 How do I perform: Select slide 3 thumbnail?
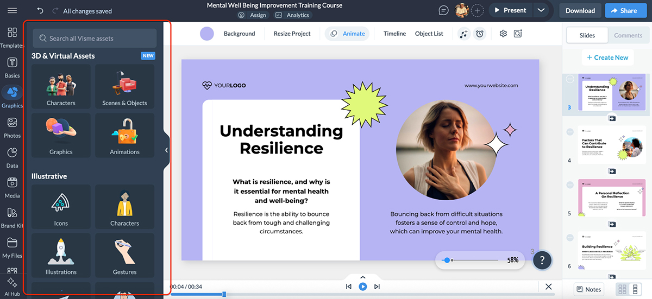click(x=611, y=92)
